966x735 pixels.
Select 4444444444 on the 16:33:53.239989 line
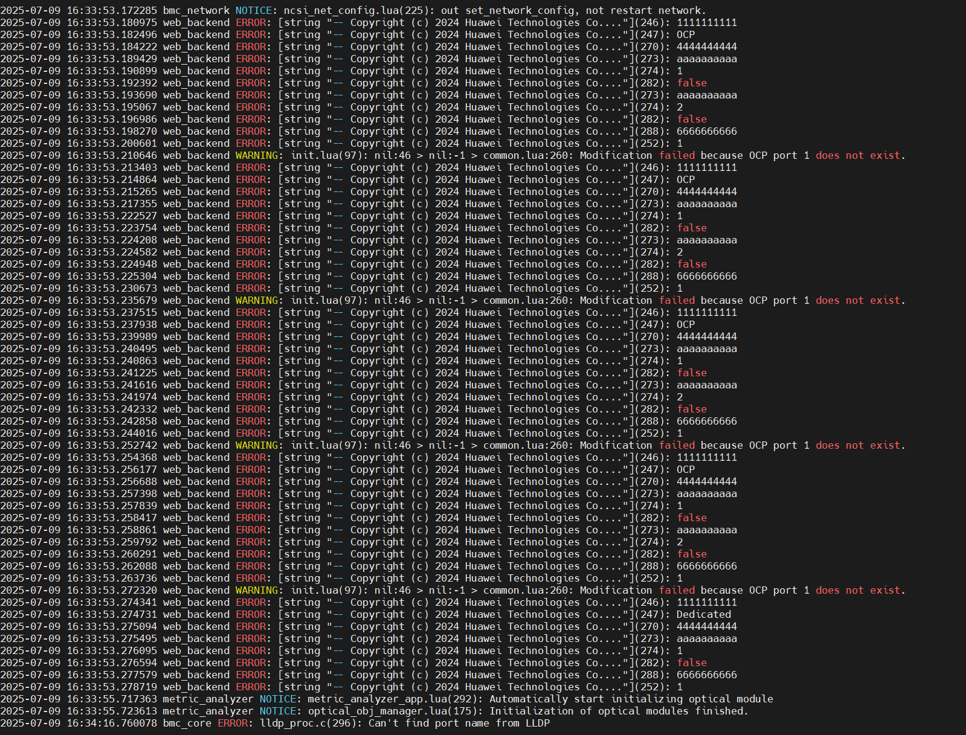coord(707,336)
